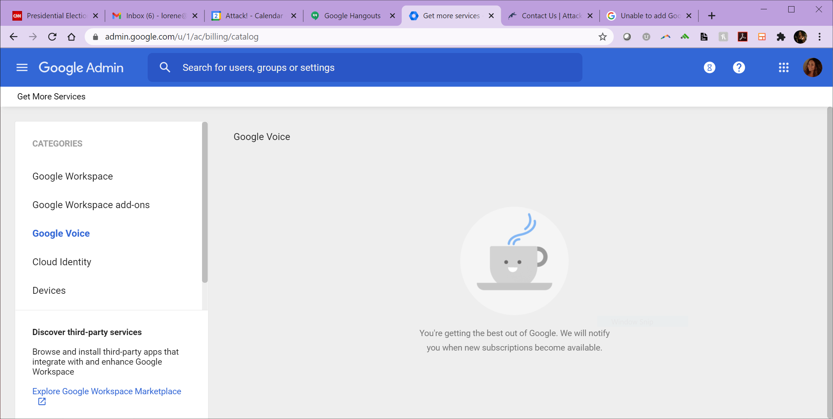Click the green arrow extension icon
833x419 pixels.
click(685, 37)
